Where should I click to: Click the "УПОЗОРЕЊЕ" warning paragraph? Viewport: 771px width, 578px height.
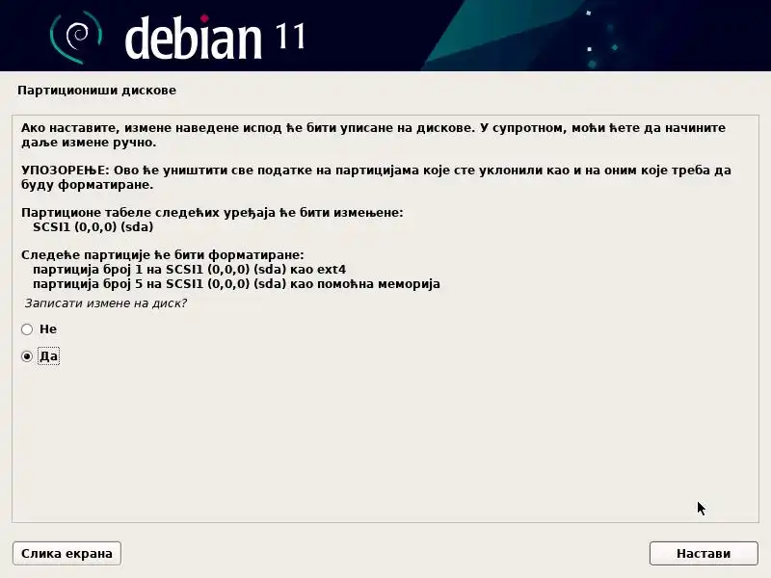coord(376,177)
